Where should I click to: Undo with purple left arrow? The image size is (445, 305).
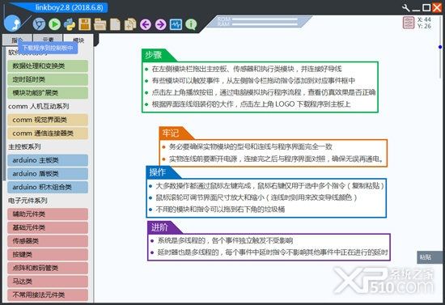146,25
